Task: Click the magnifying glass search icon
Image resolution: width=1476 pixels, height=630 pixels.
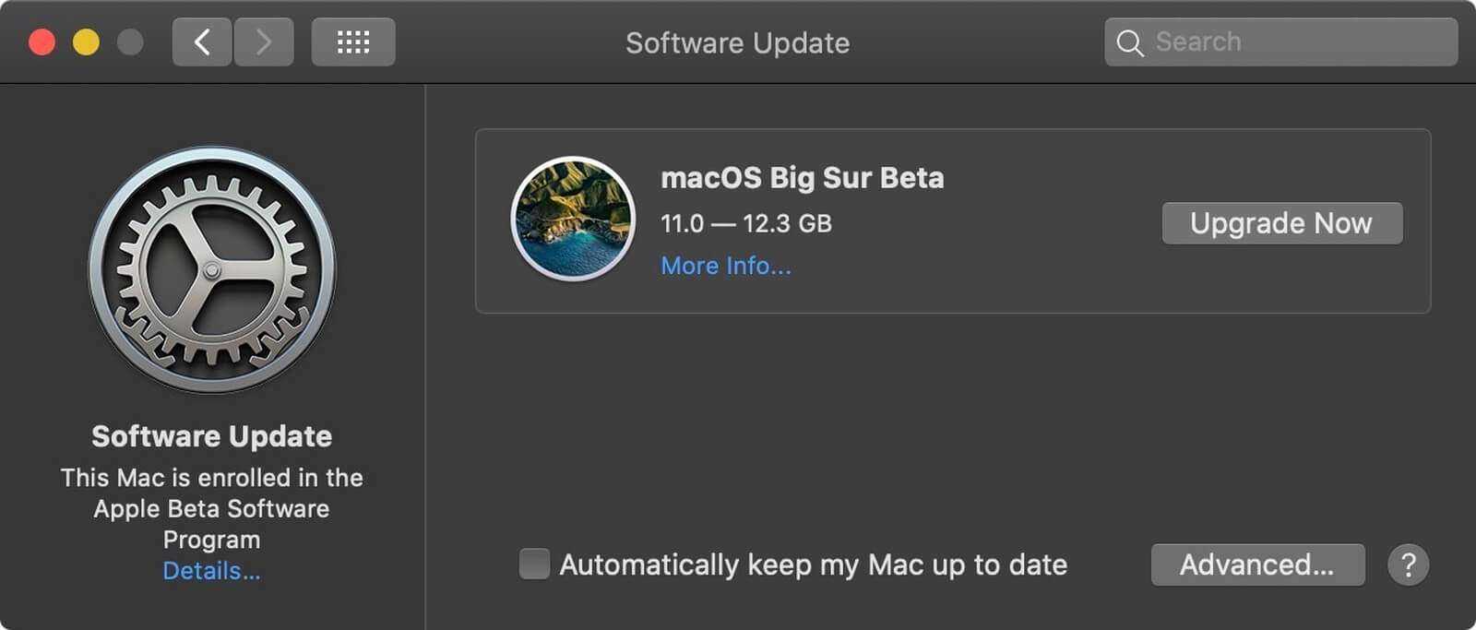Action: point(1129,42)
